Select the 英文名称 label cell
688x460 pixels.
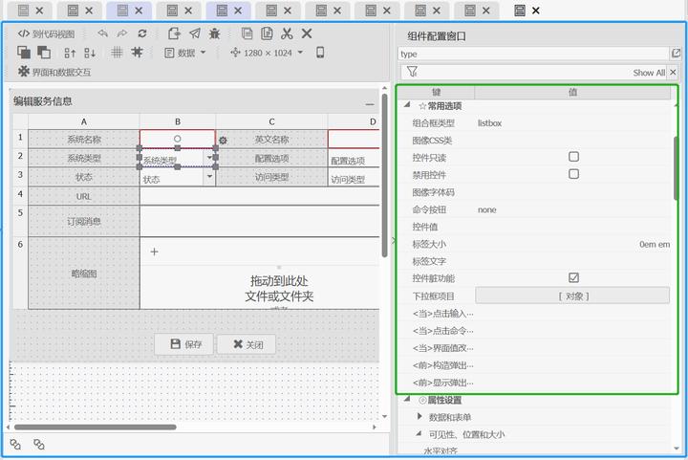click(x=271, y=139)
